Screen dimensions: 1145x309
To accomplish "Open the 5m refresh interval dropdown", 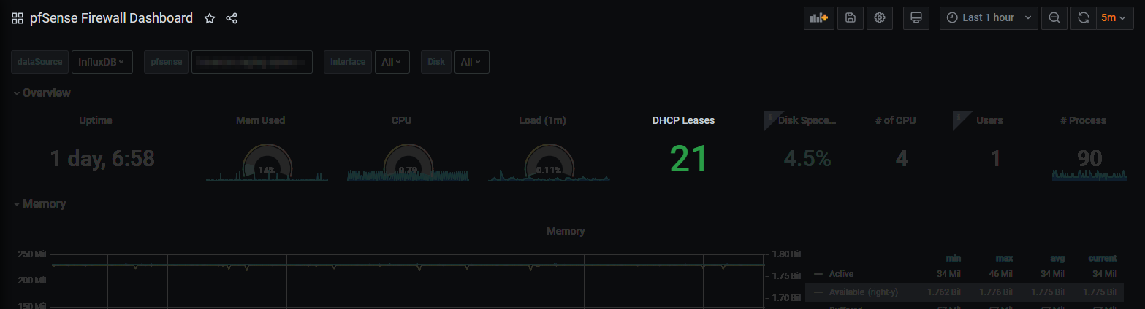I will coord(1114,18).
